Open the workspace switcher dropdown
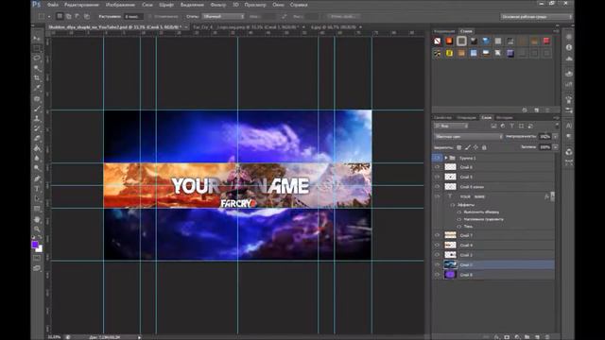 (x=536, y=17)
